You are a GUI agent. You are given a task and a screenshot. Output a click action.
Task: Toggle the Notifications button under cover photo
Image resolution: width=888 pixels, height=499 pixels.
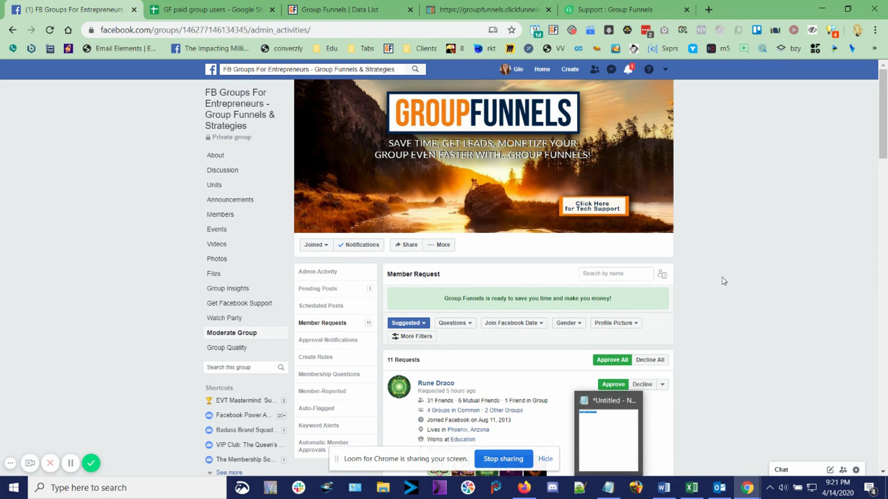[359, 245]
